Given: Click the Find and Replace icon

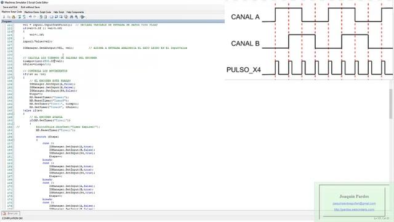Looking at the screenshot, I should click(76, 17).
